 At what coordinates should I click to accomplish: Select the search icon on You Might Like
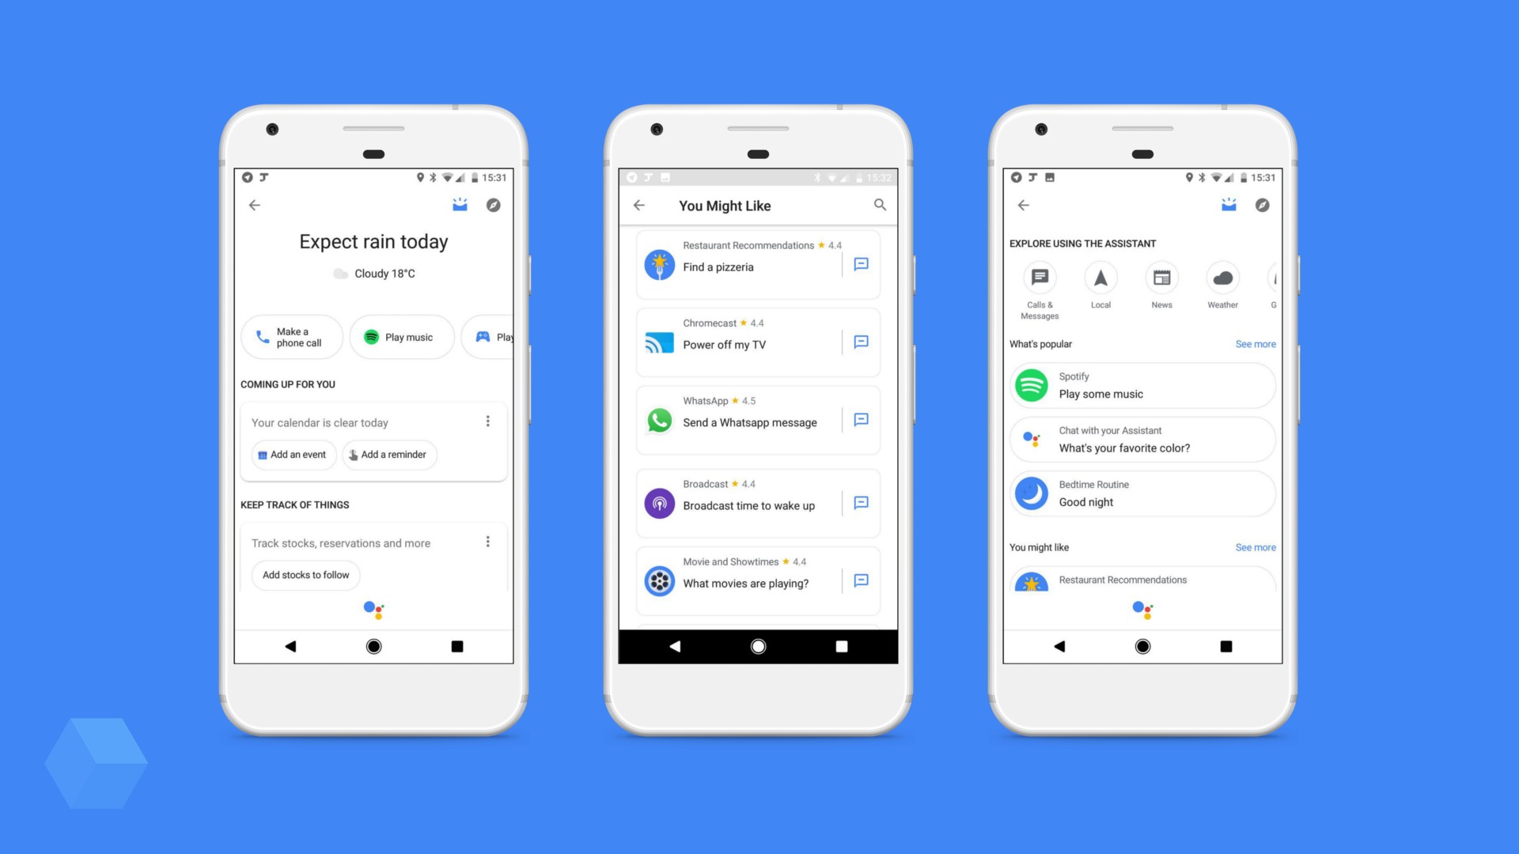tap(880, 206)
